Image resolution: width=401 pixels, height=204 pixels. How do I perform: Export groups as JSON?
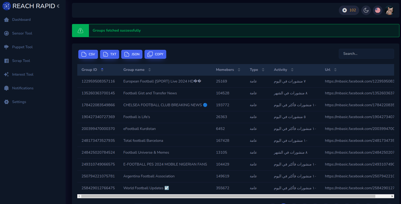pyautogui.click(x=132, y=54)
